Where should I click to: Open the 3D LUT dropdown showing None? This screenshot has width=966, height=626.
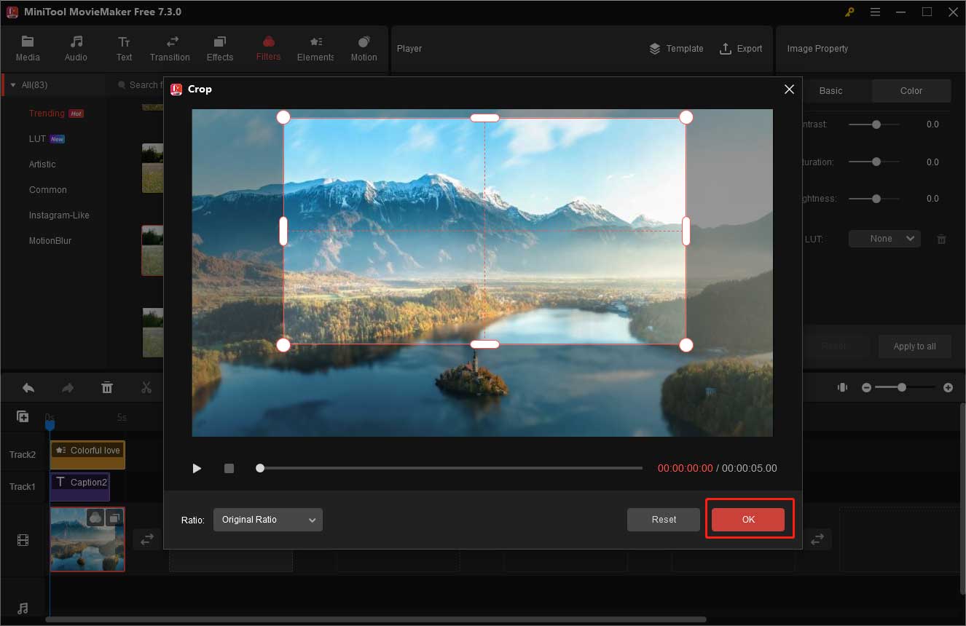tap(884, 239)
